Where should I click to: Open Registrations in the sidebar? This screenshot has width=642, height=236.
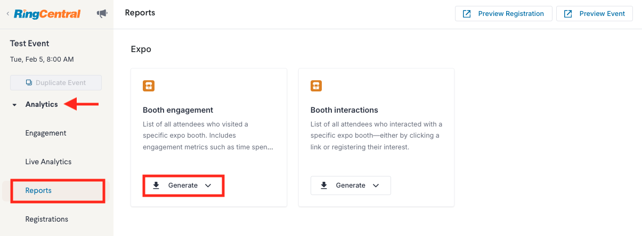click(47, 219)
